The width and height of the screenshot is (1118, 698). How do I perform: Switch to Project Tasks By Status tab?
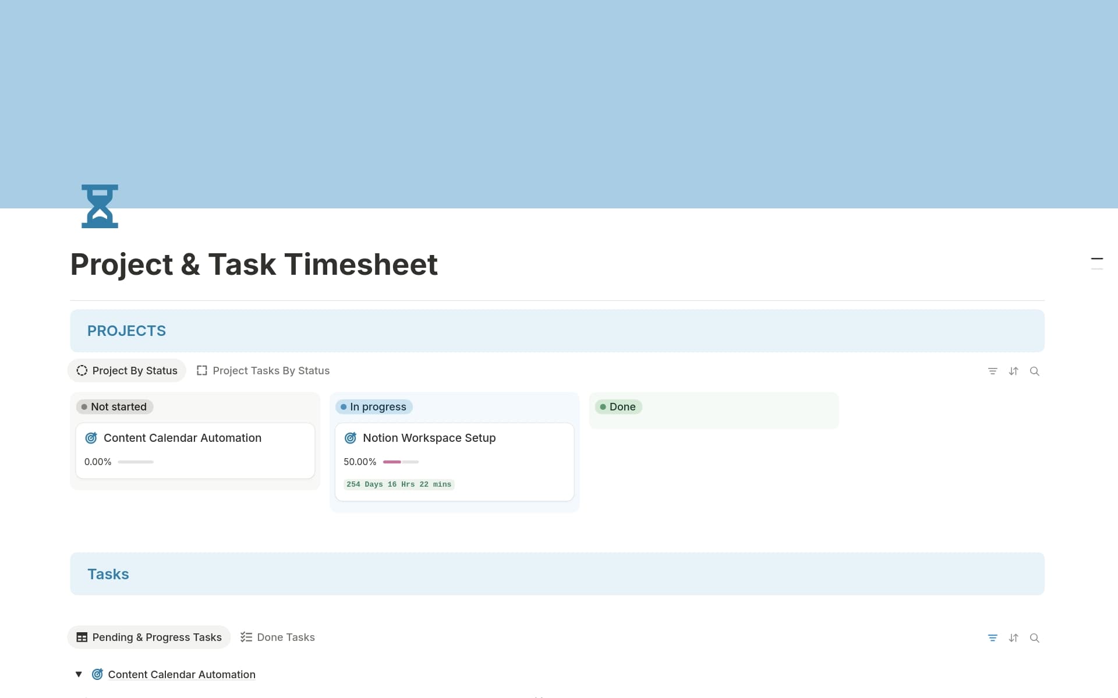coord(263,371)
